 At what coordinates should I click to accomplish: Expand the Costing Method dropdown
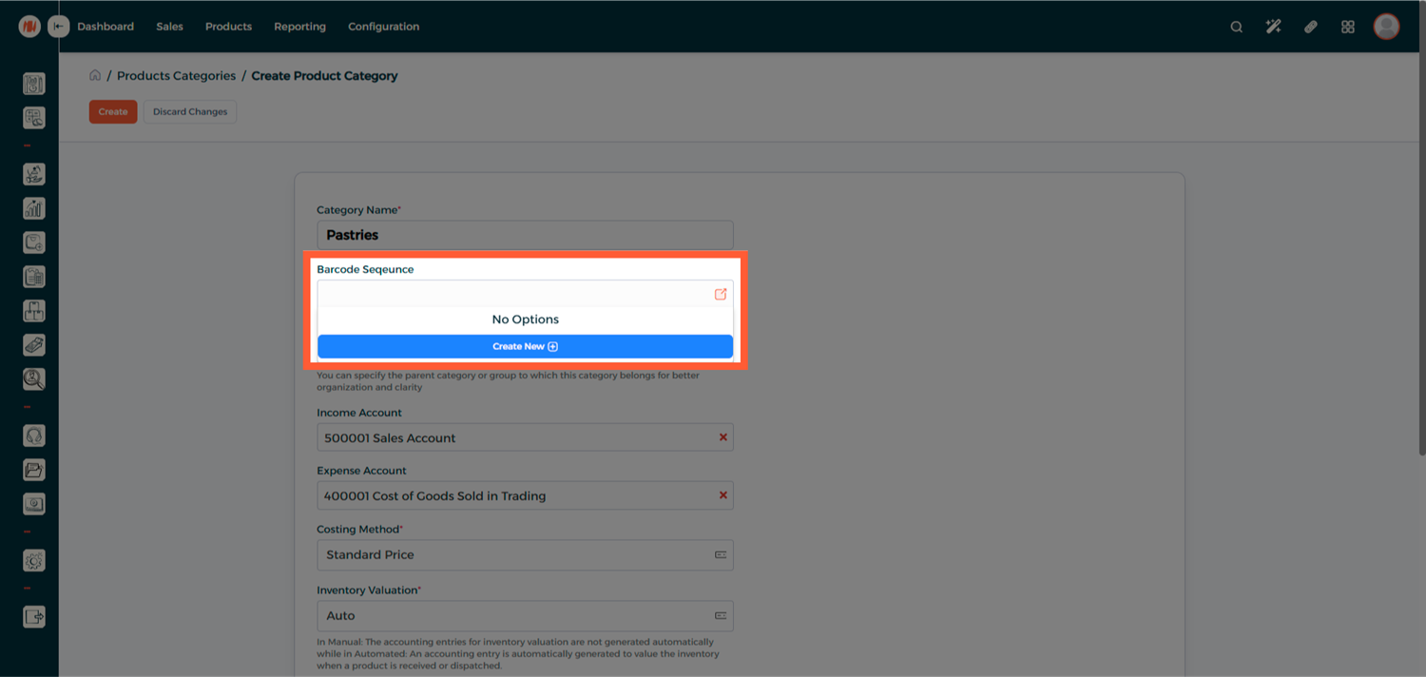pos(525,555)
